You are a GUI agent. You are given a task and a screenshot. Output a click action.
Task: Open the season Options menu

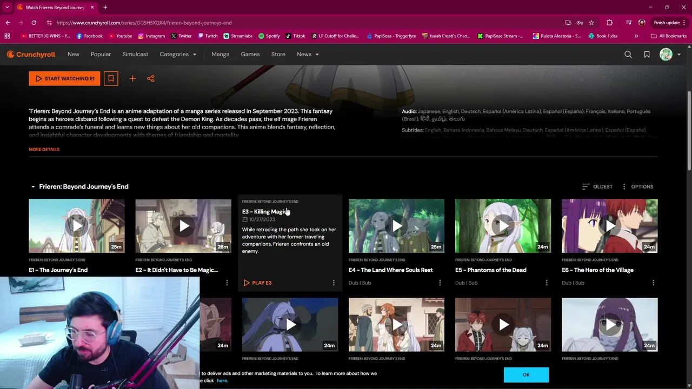pyautogui.click(x=637, y=186)
